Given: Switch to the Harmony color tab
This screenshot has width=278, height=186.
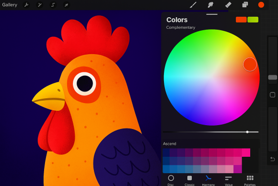Looking at the screenshot, I should (x=208, y=181).
